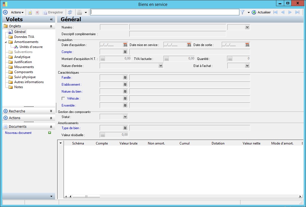The height and width of the screenshot is (207, 306).
Task: Open the Données TVA tab
Action: click(24, 37)
